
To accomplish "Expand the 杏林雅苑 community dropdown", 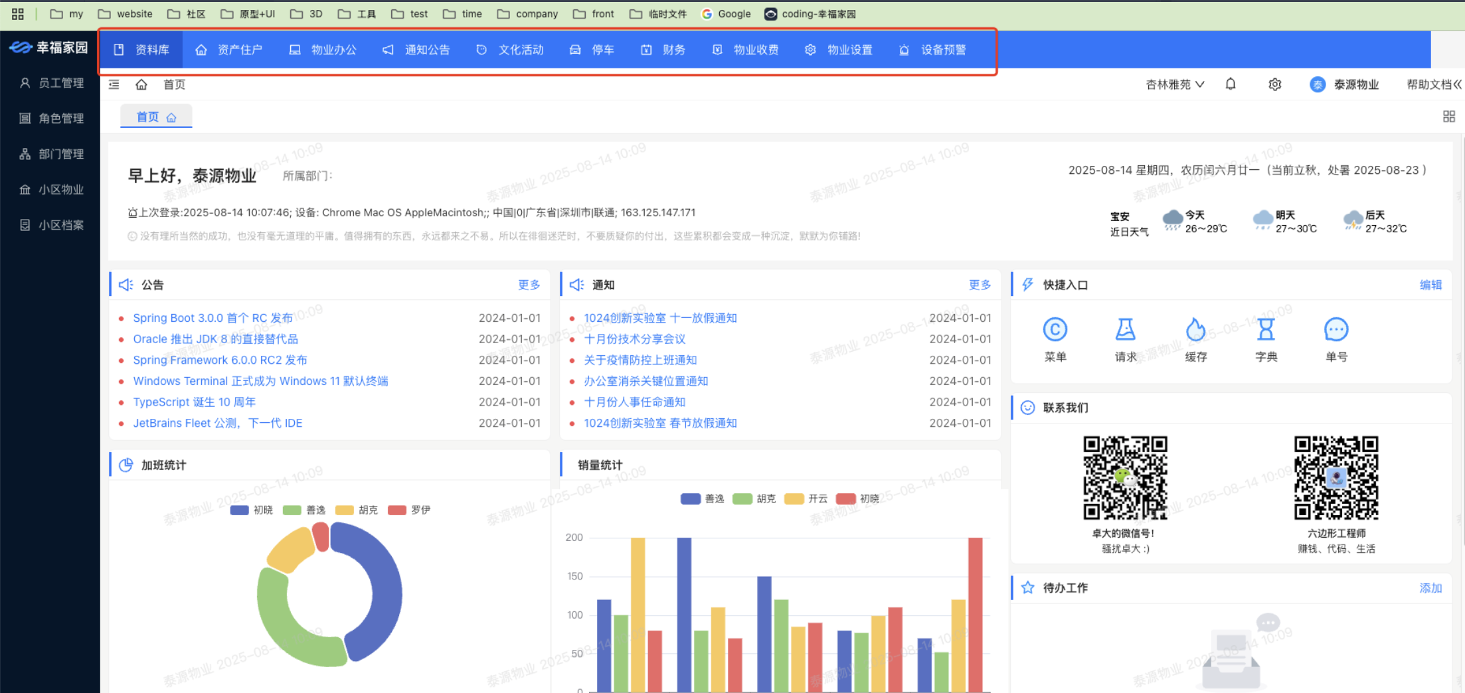I will (x=1174, y=84).
